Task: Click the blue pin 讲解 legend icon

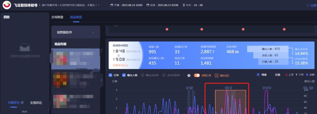Action: pos(307,75)
